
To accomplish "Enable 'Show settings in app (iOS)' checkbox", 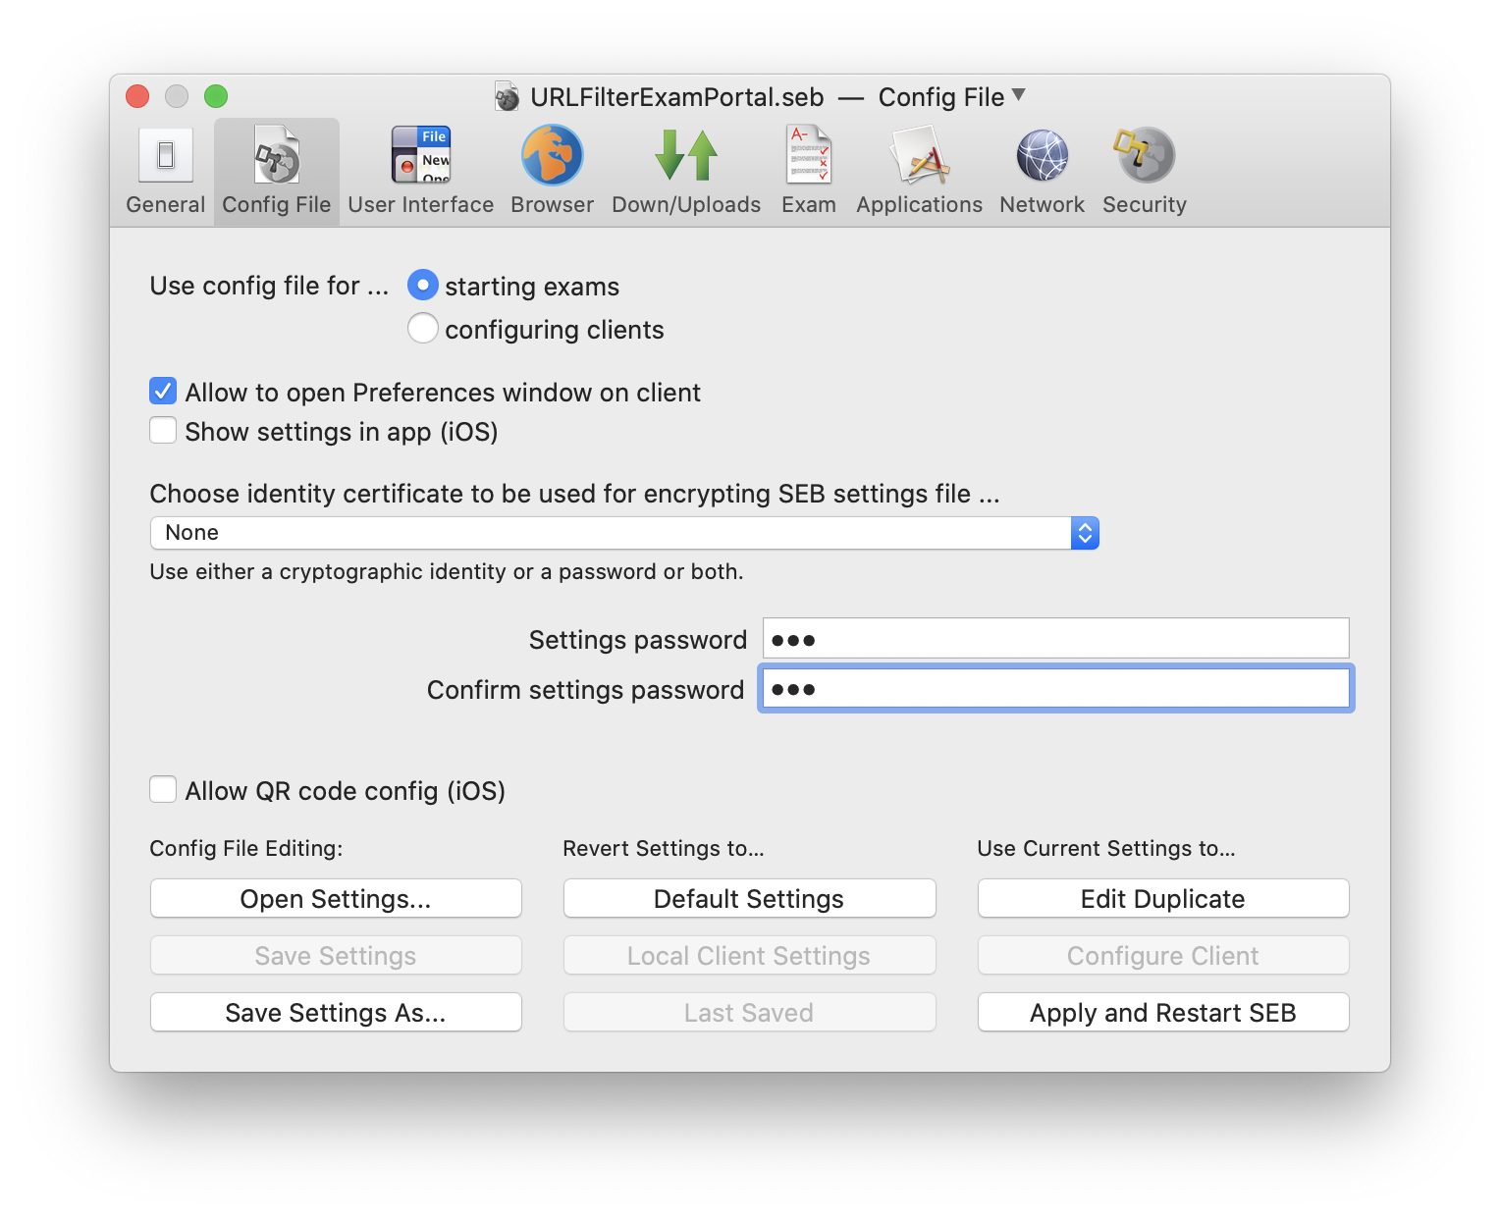I will click(163, 430).
